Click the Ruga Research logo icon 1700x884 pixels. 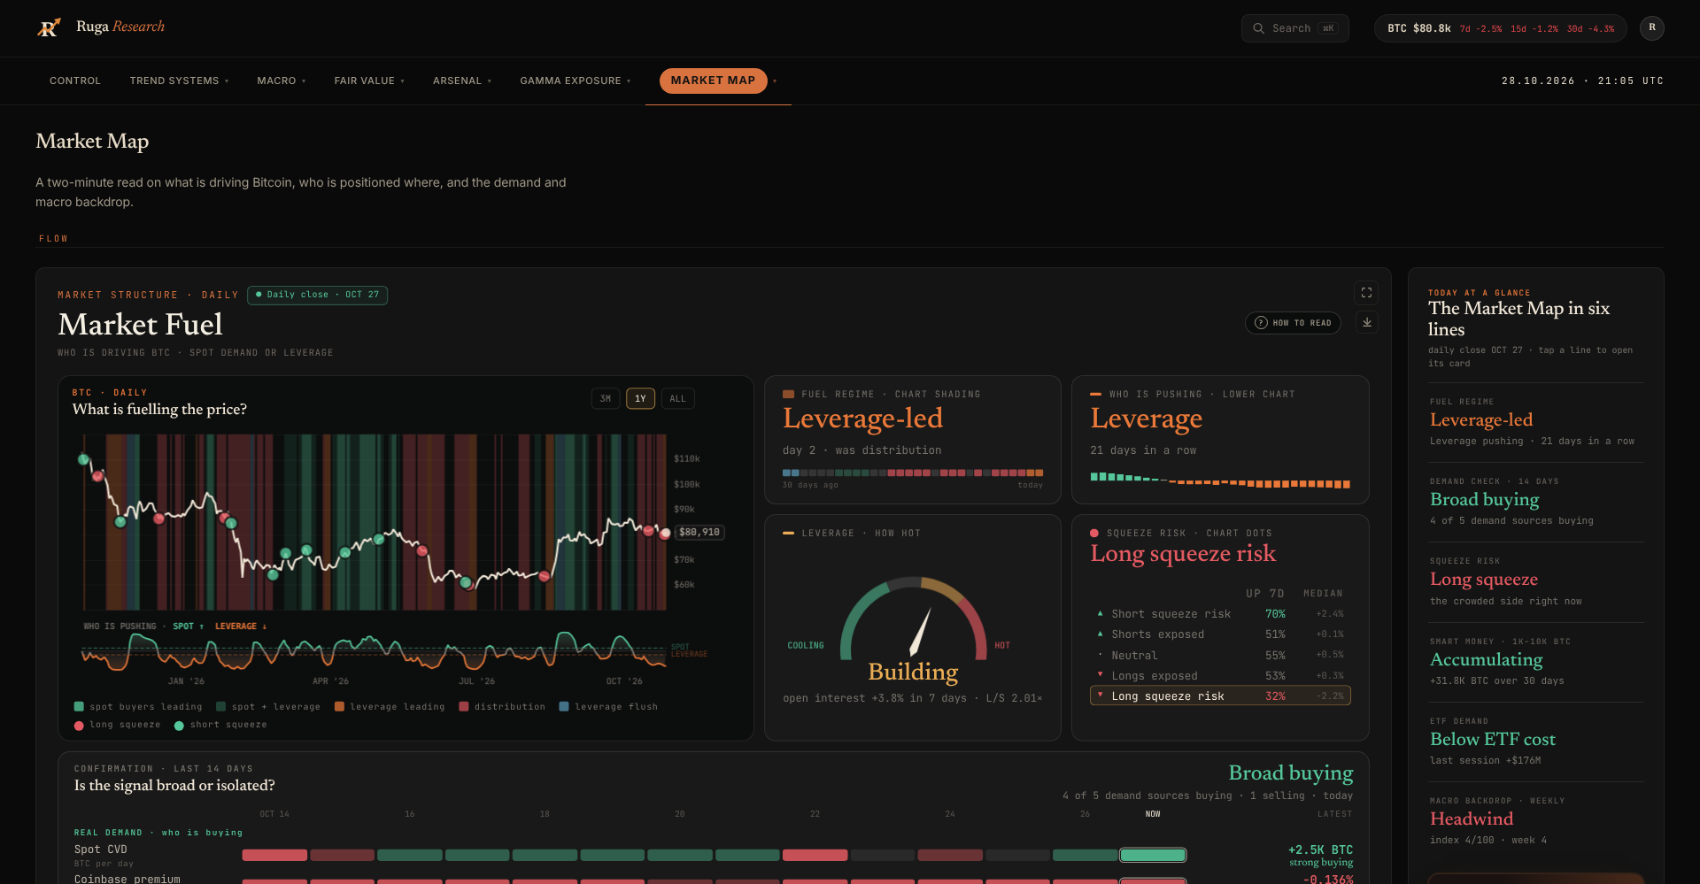pos(49,27)
